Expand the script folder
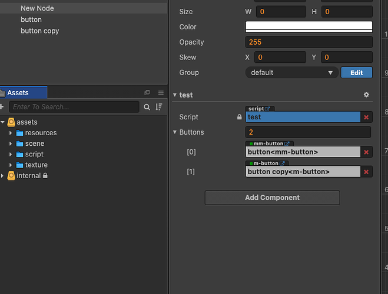This screenshot has height=294, width=388. point(11,155)
